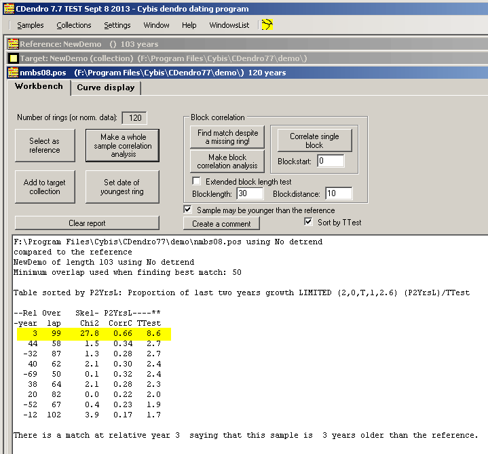Click the 'Minimum overlap used' report line
The width and height of the screenshot is (488, 454).
[128, 272]
